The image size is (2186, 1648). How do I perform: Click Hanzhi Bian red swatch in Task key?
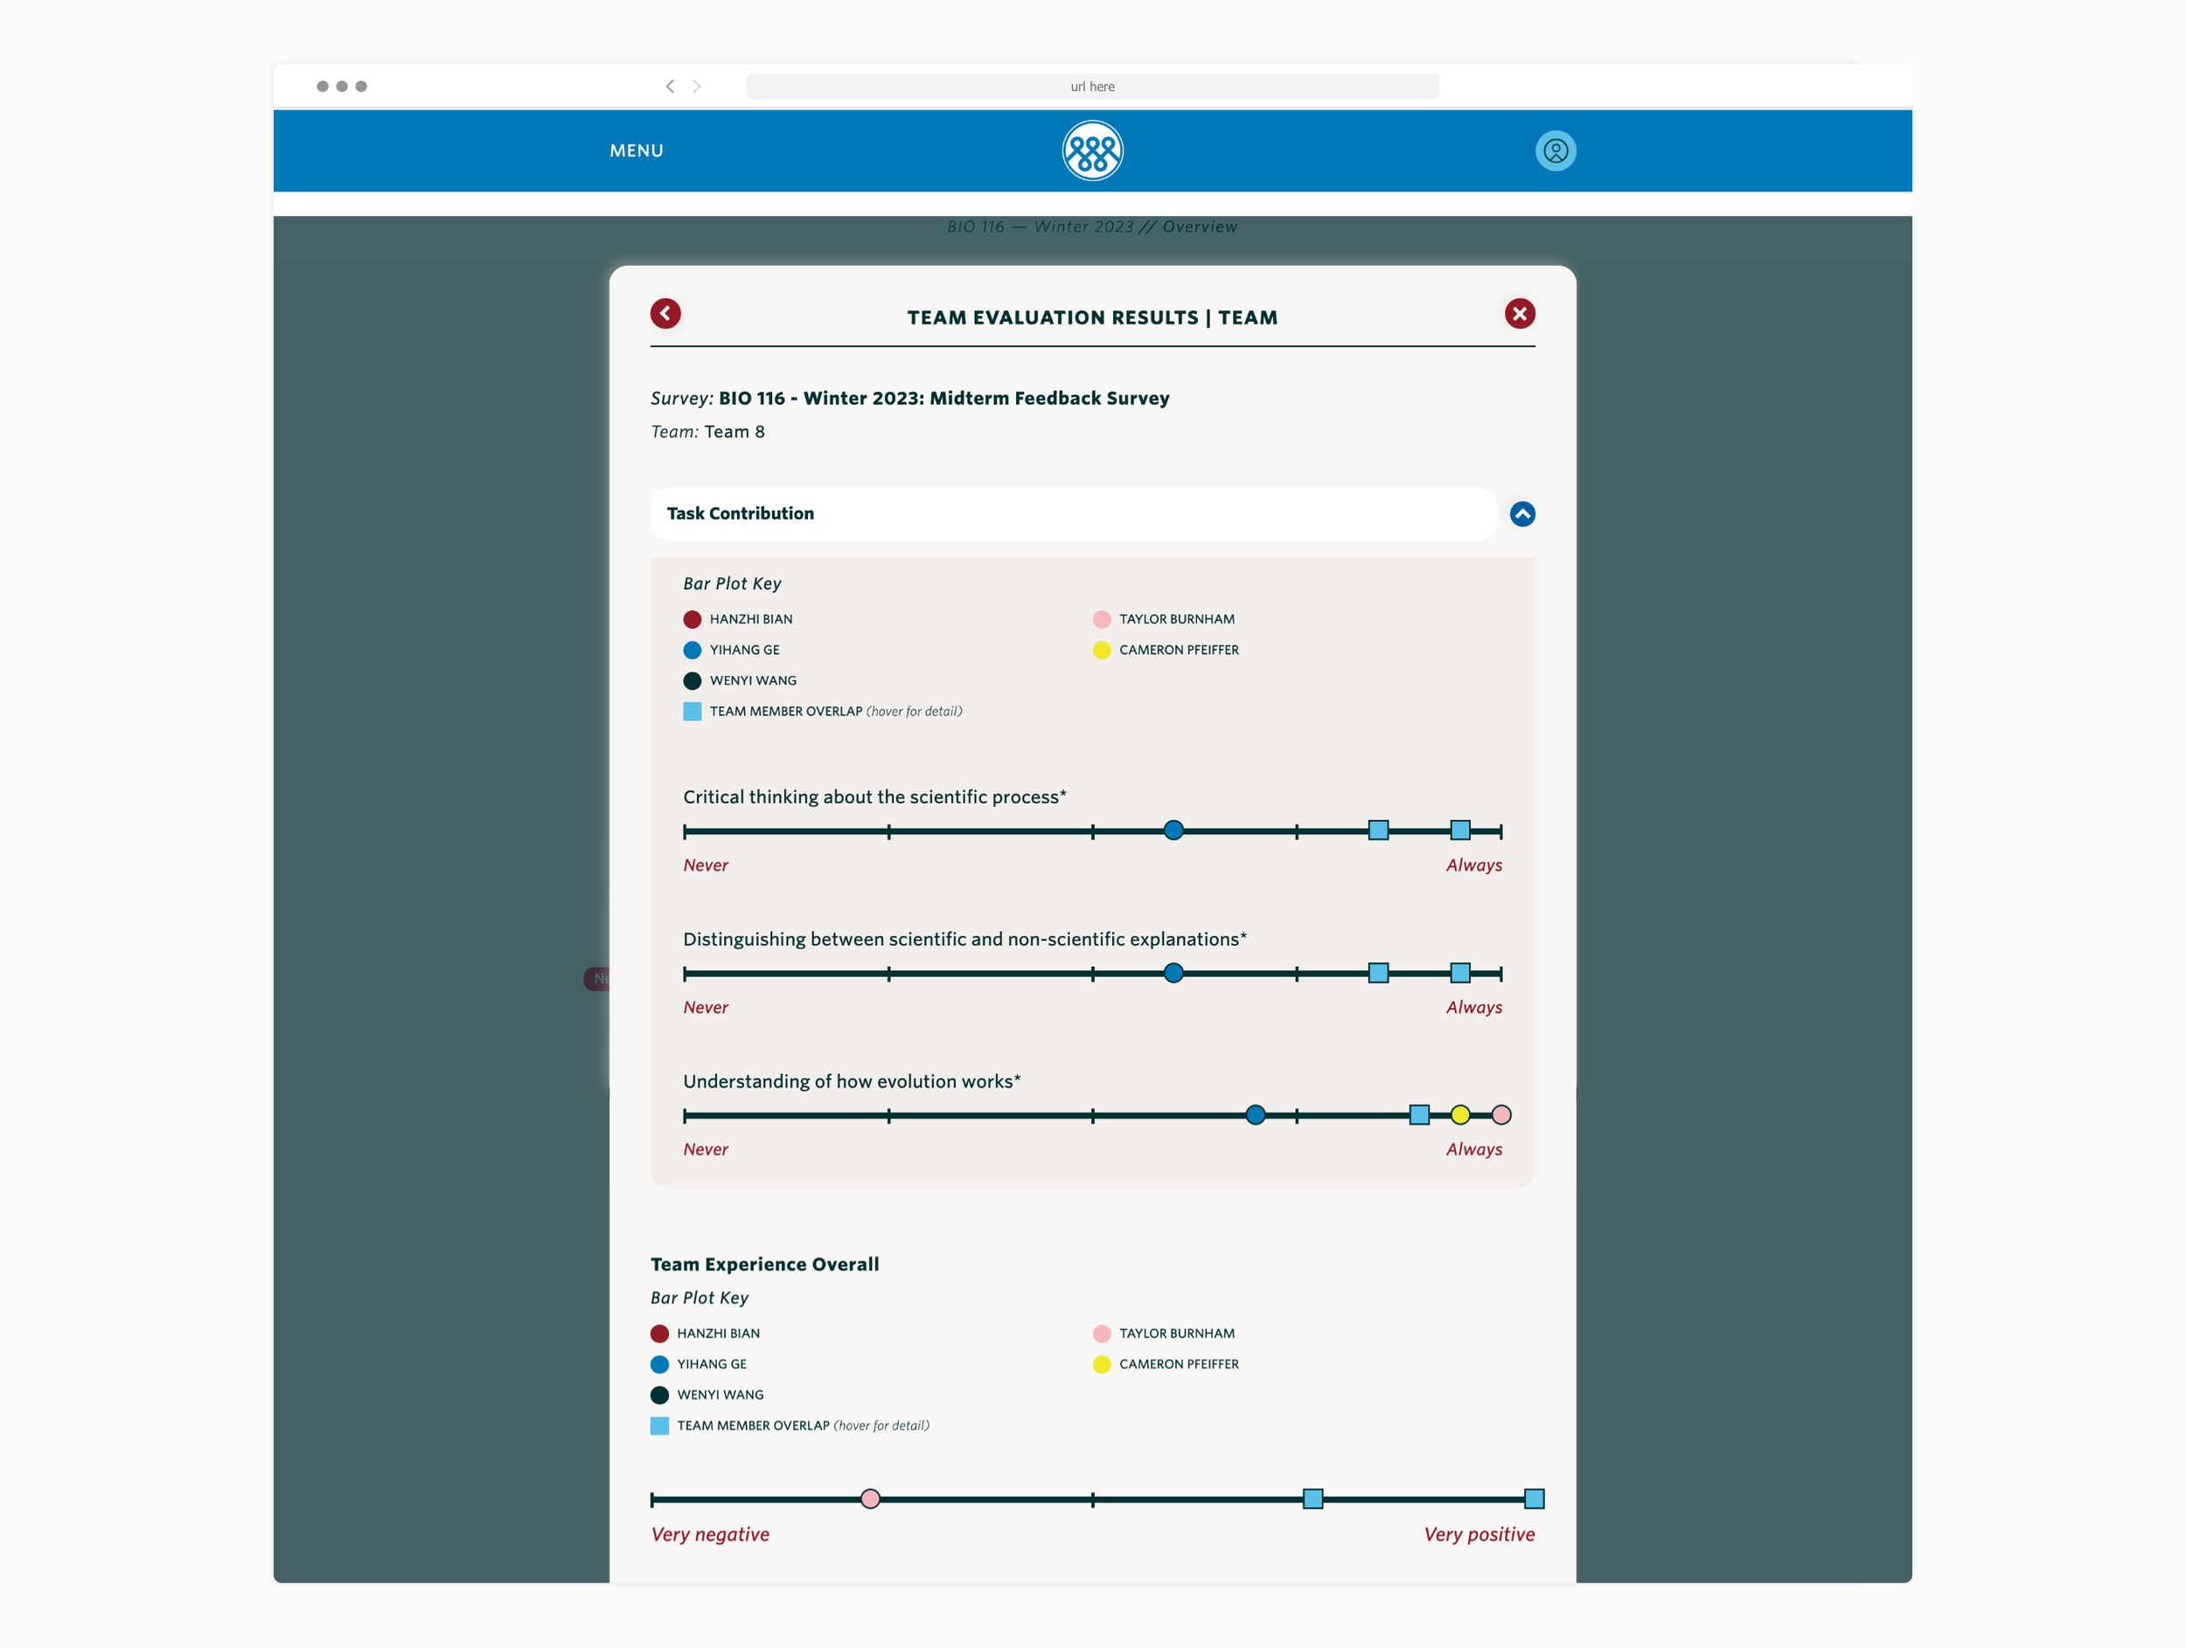[x=692, y=620]
